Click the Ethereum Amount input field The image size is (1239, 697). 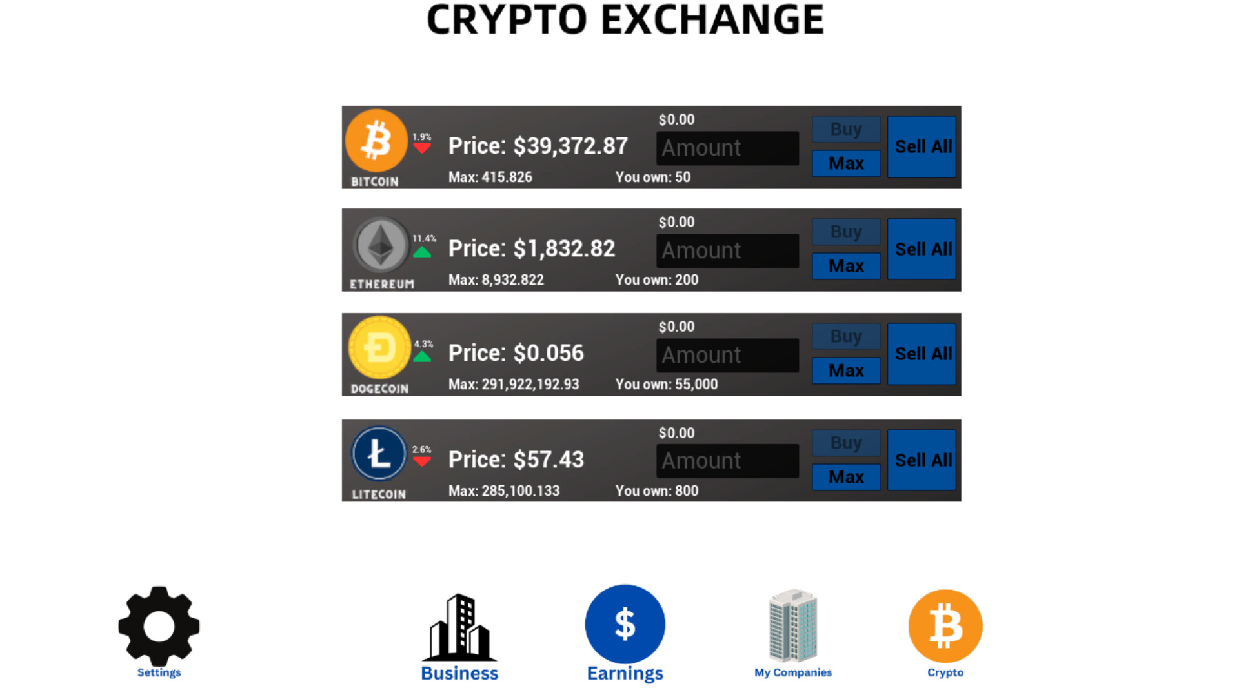(727, 250)
